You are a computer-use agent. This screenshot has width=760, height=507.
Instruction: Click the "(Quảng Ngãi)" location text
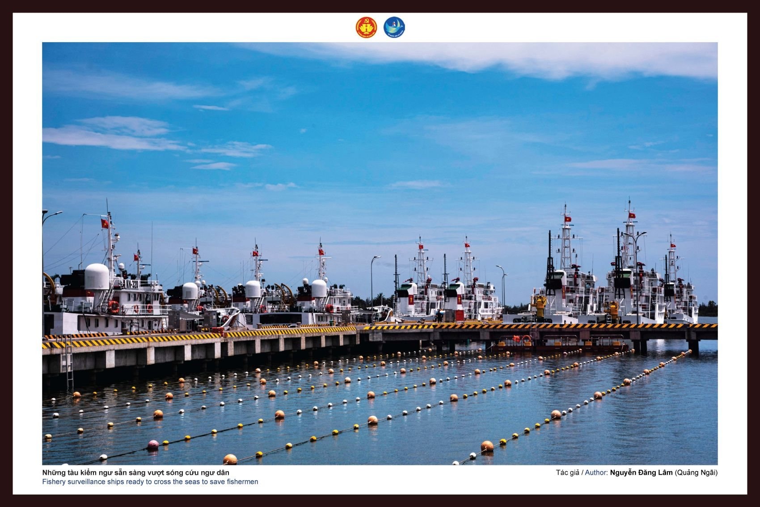click(696, 473)
